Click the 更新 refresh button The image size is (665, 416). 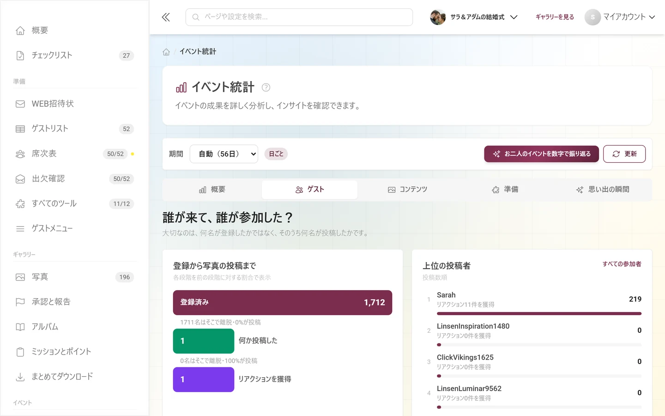[x=624, y=154]
